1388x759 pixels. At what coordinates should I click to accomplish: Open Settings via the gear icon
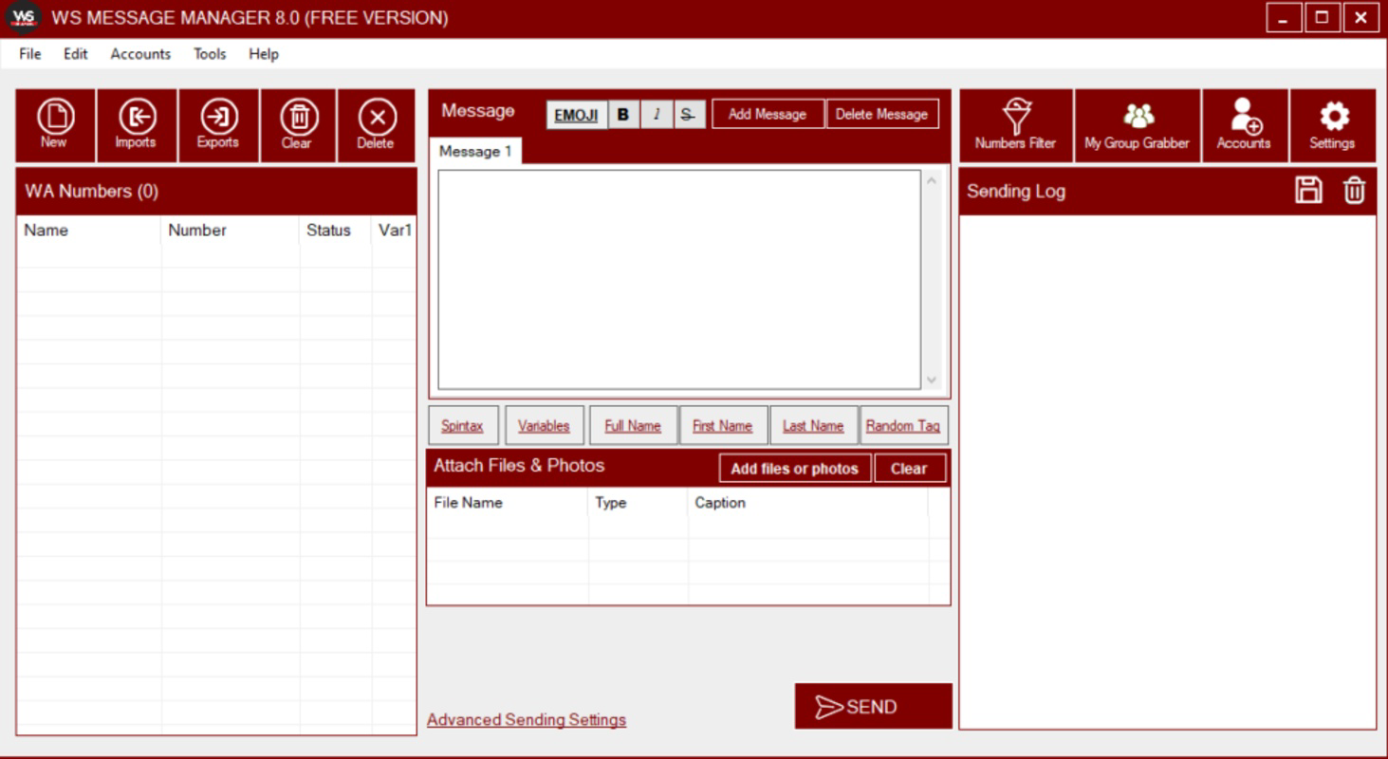point(1333,123)
